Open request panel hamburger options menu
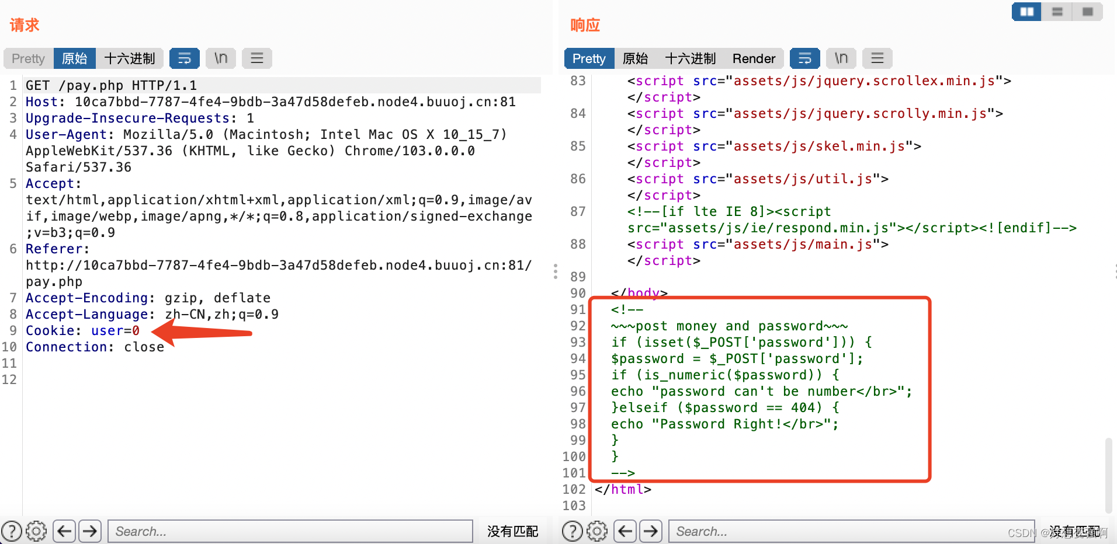 257,58
